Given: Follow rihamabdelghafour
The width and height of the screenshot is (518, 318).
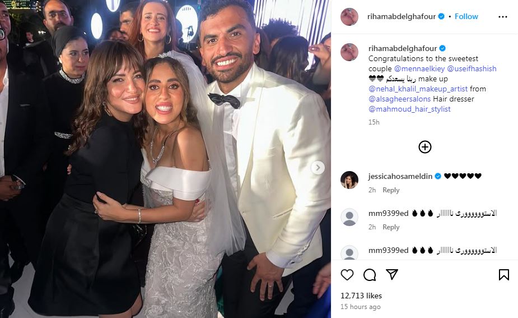Looking at the screenshot, I should pos(466,17).
